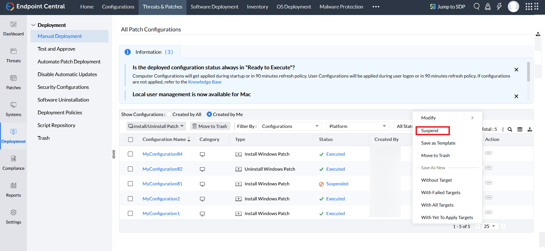Select Save as Template menu option
Screen dimensions: 545x251
(438, 143)
